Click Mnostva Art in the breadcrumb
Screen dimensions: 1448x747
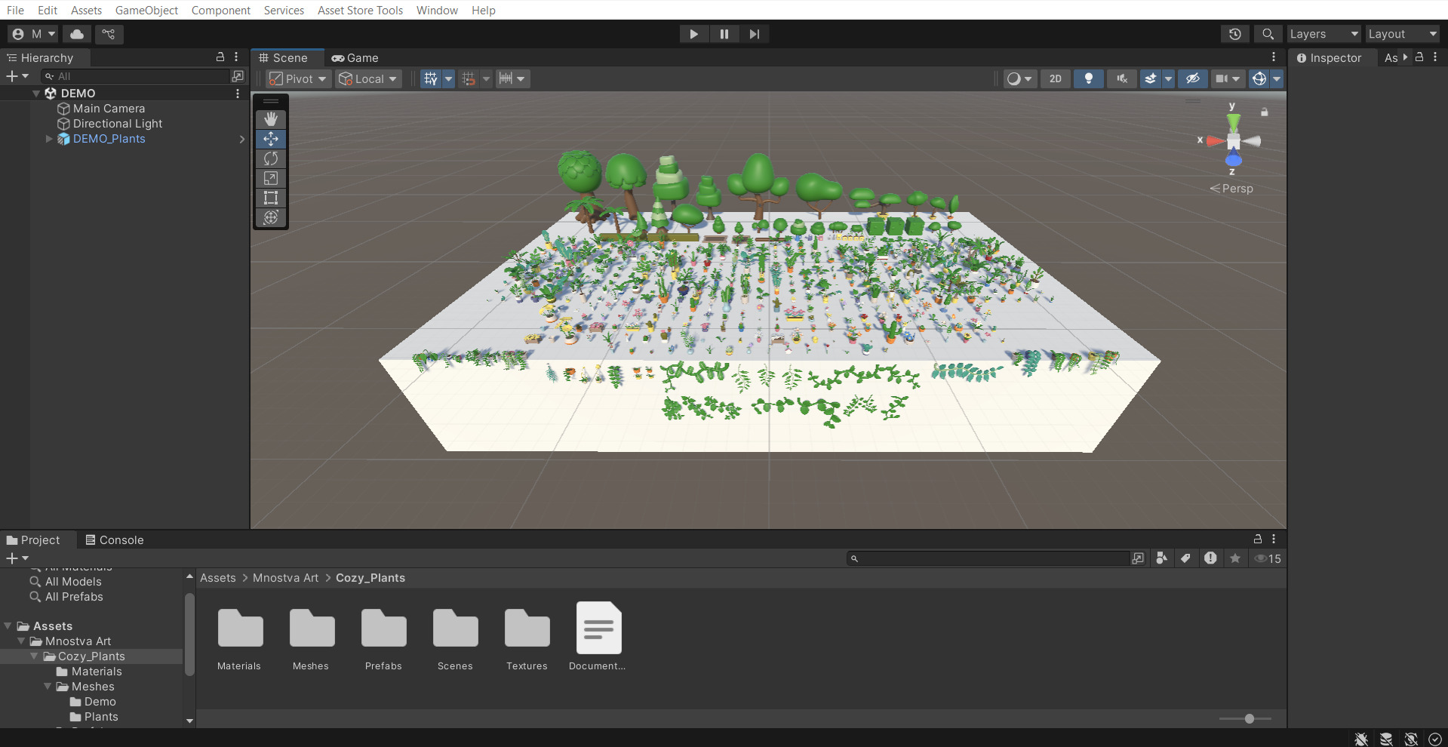(x=285, y=578)
